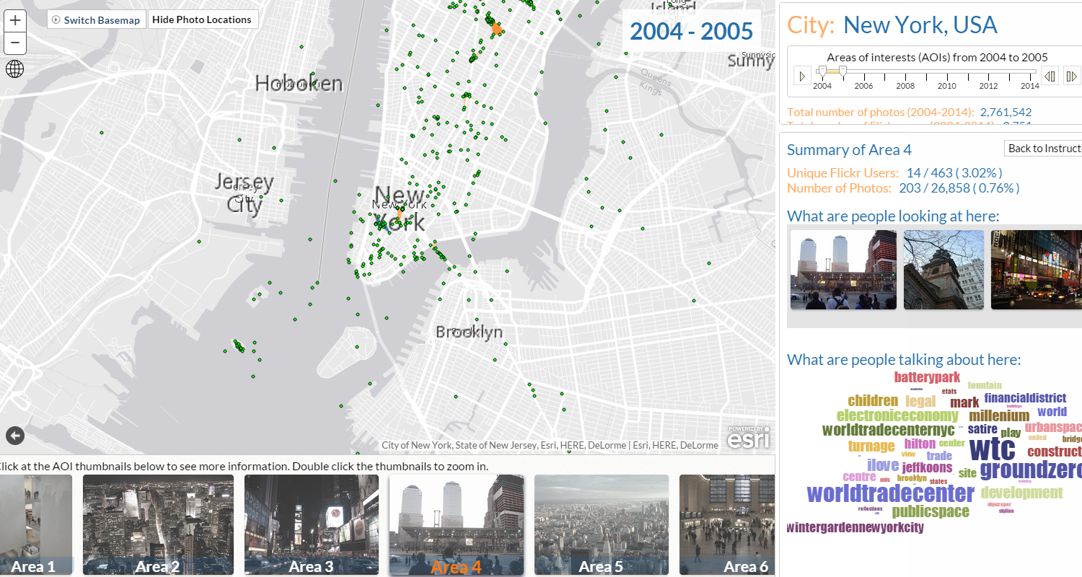Select the Area 6 thumbnail
1082x577 pixels.
[726, 524]
